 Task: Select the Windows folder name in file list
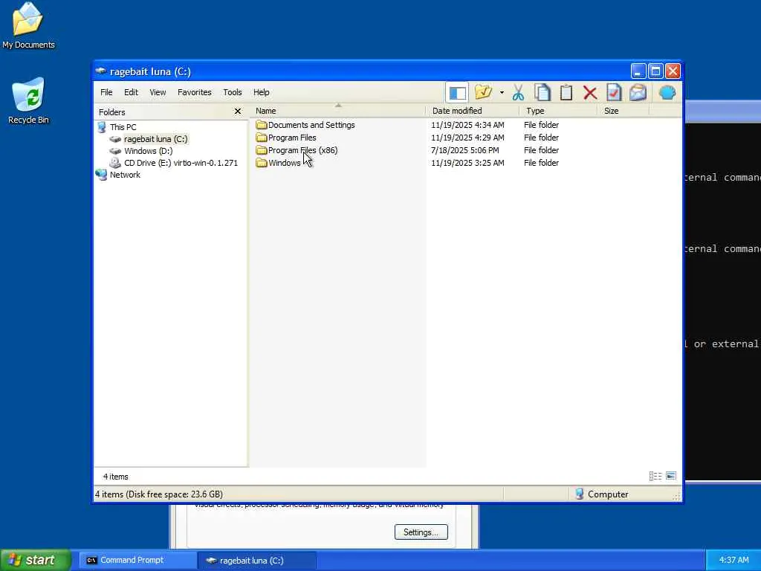pos(285,163)
